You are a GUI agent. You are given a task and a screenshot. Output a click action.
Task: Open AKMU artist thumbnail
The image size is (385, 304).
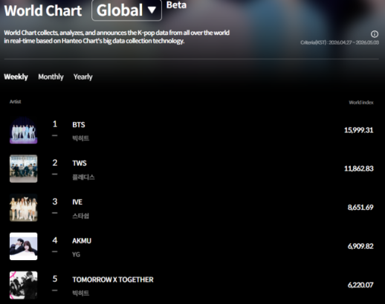24,246
